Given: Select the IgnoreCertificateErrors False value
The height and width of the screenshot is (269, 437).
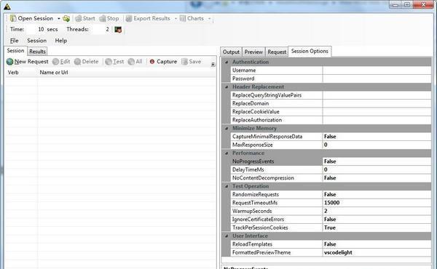Looking at the screenshot, I should 377,220.
